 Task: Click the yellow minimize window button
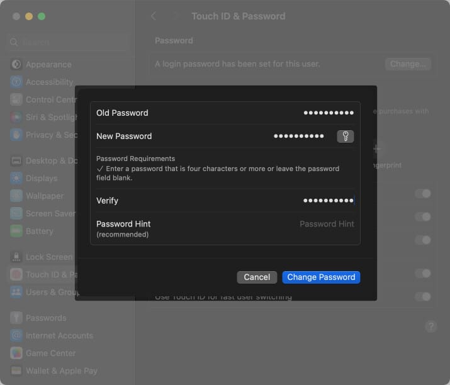point(29,16)
